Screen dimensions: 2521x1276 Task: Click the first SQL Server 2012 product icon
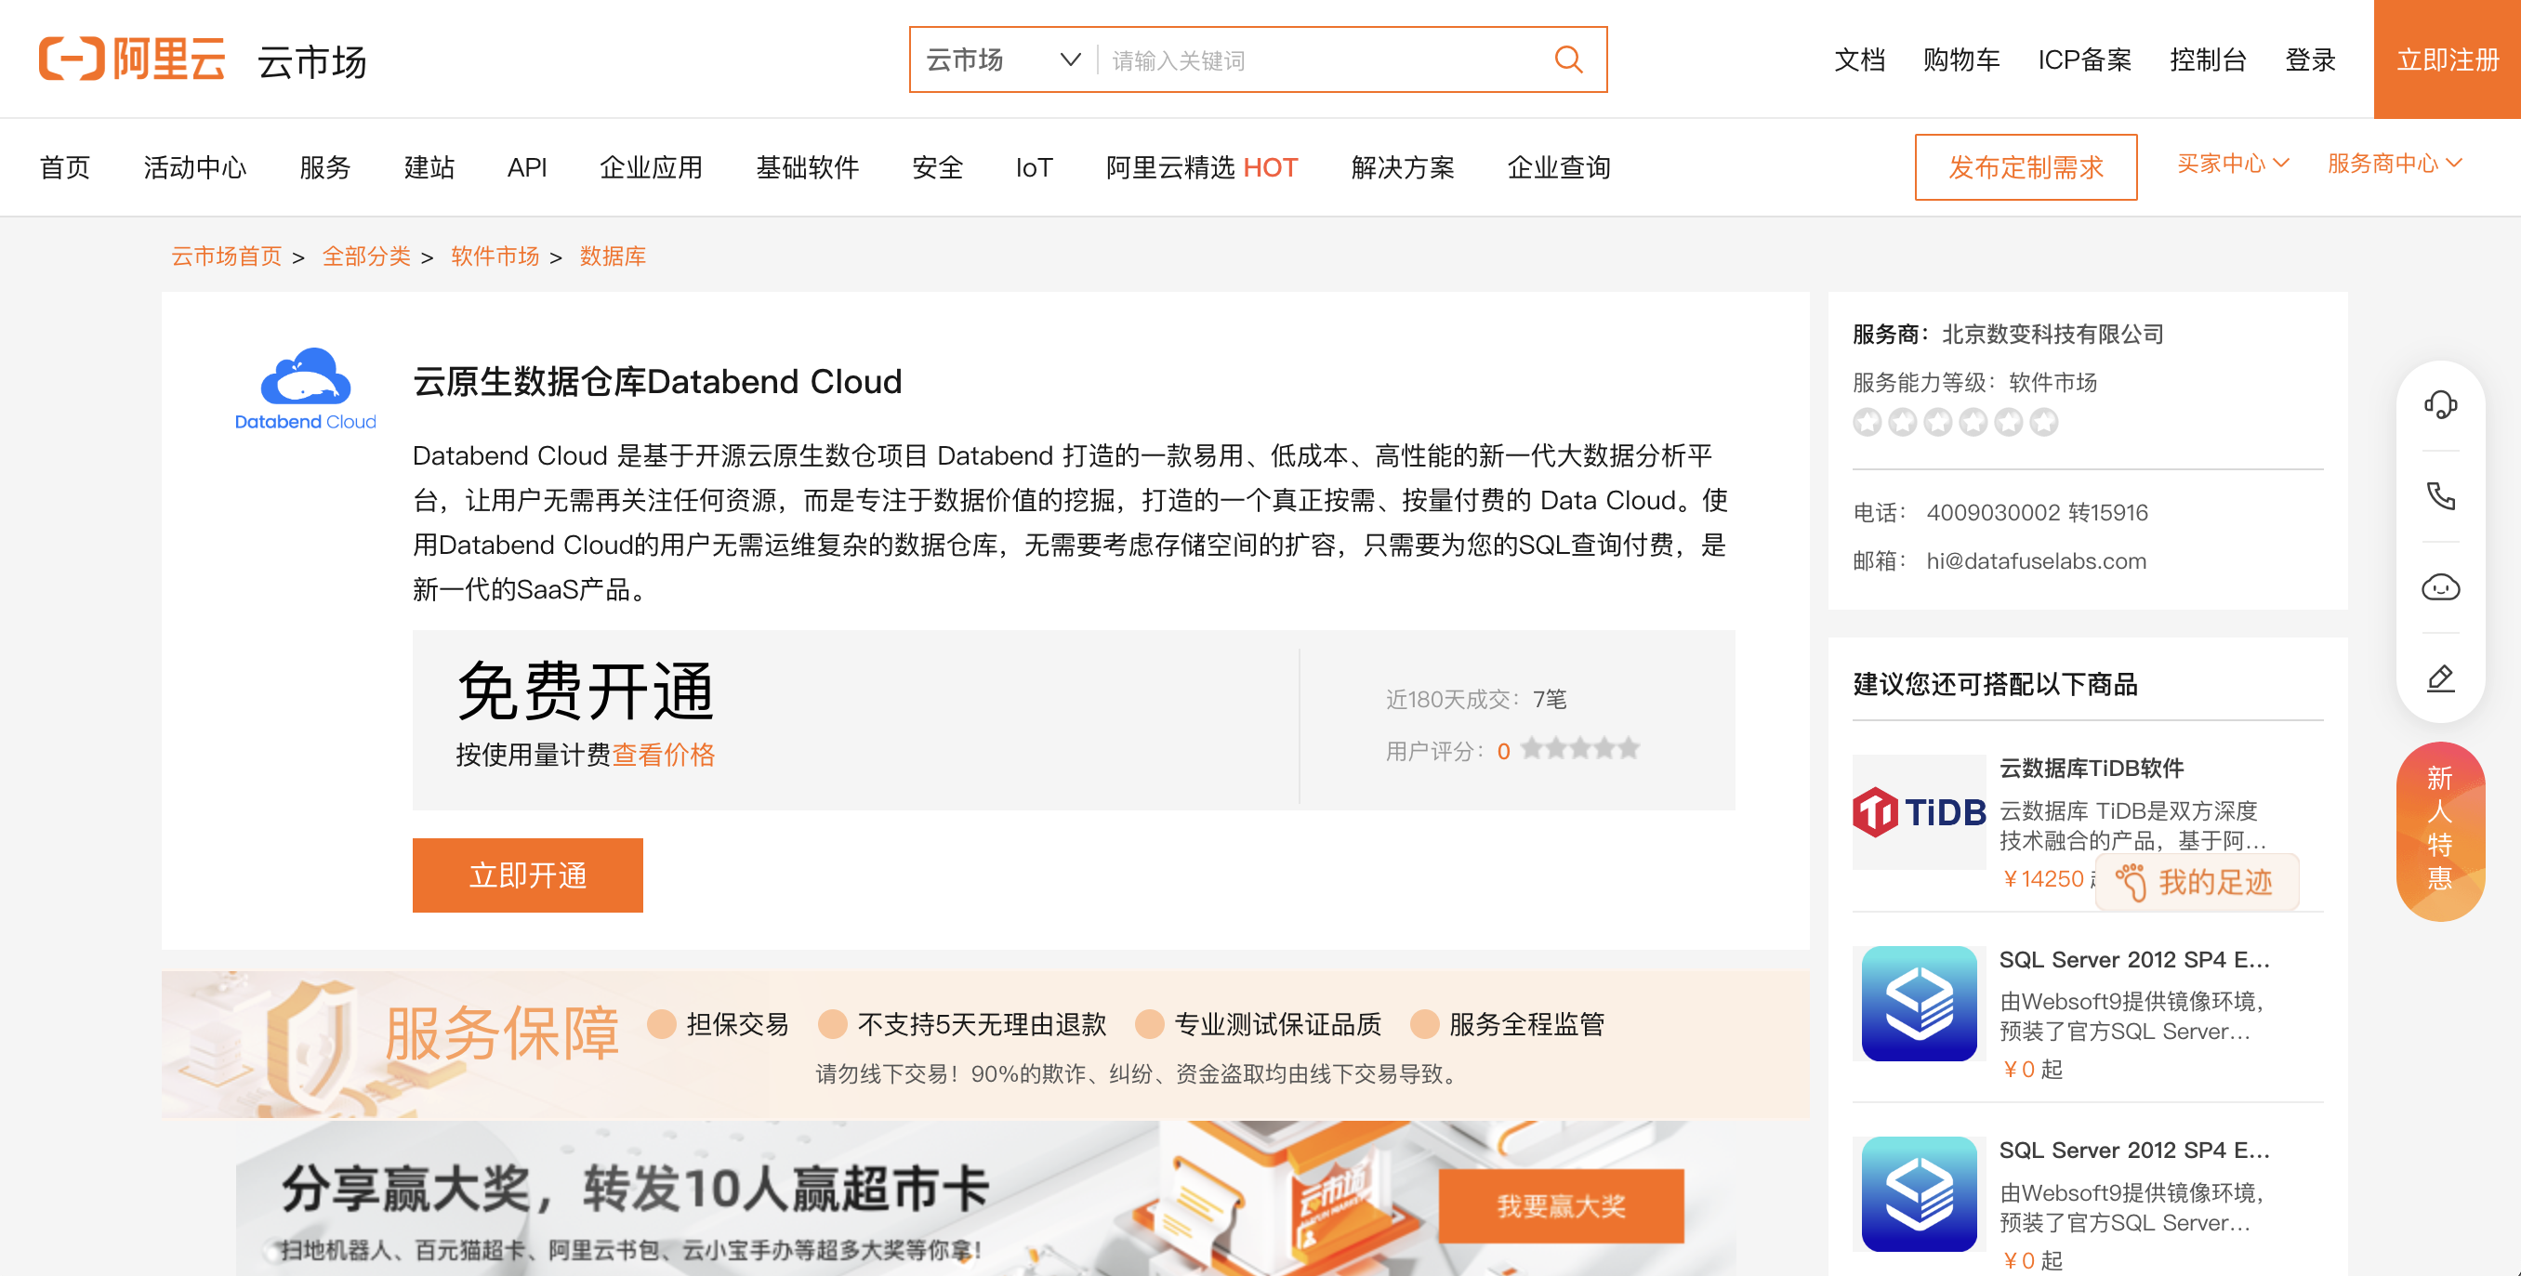click(1918, 1003)
